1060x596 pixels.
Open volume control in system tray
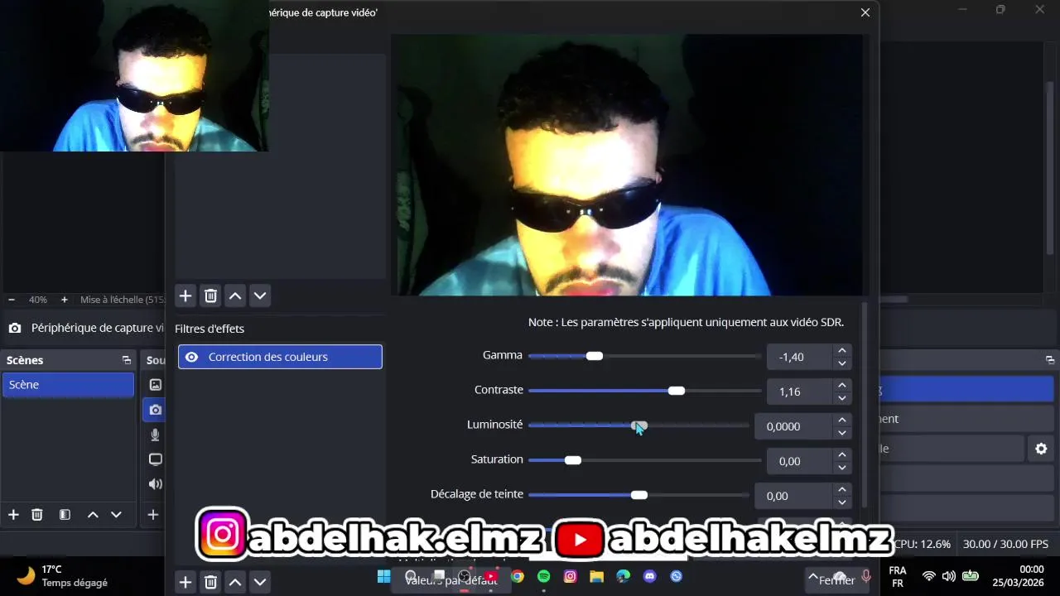pyautogui.click(x=949, y=576)
